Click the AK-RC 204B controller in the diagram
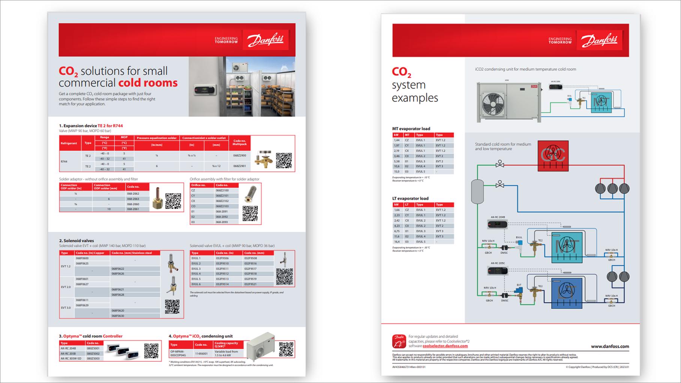 [497, 225]
